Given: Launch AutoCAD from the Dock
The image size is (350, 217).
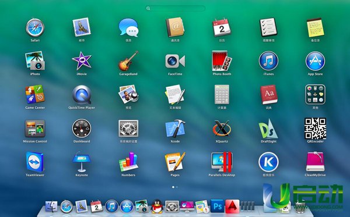Looking at the screenshot, I should [x=232, y=207].
